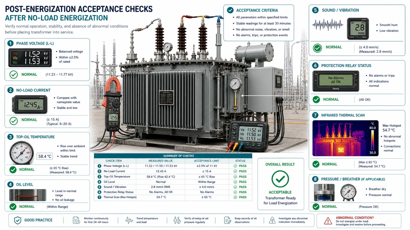Click the pressure gauge in Pressure / Breather
The height and width of the screenshot is (230, 410).
coord(349,193)
